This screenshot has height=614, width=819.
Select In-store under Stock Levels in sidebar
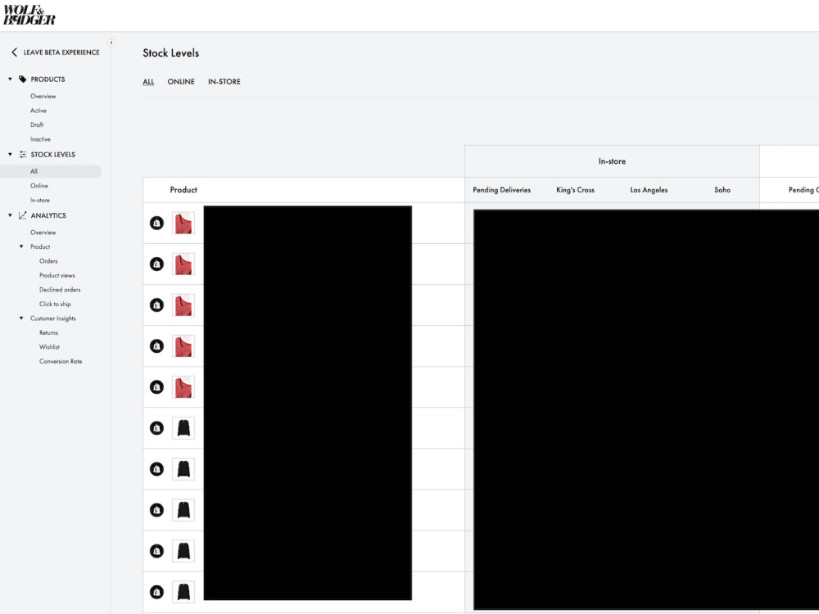coord(39,200)
